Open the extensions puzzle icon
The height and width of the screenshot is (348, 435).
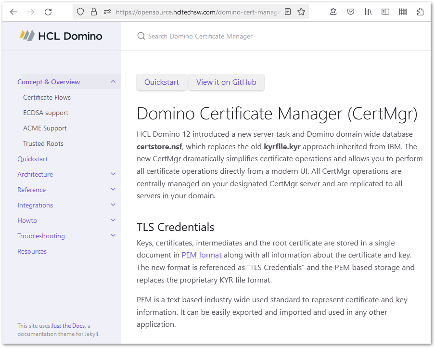pyautogui.click(x=420, y=12)
